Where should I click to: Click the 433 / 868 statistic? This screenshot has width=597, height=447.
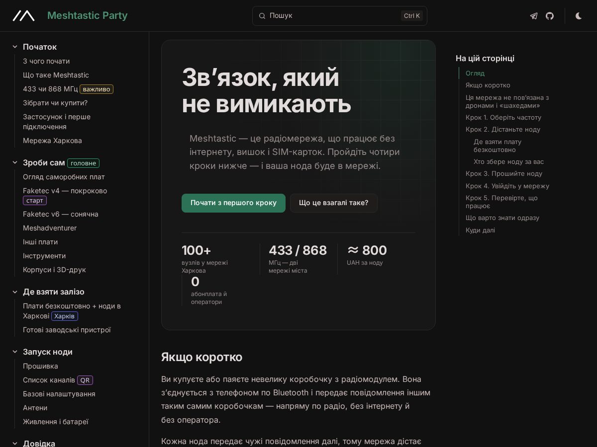tap(298, 259)
